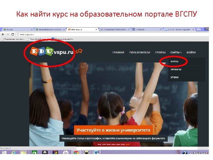Image resolution: width=213 pixels, height=160 pixels.
Task: Close the 'Курсы' browser tab
Action: (x=32, y=29)
